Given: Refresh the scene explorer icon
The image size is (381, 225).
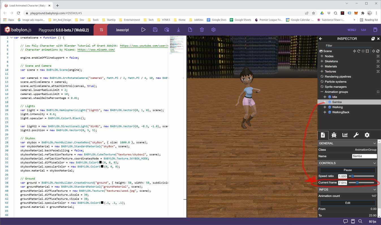Looking at the screenshot, I should tap(378, 51).
